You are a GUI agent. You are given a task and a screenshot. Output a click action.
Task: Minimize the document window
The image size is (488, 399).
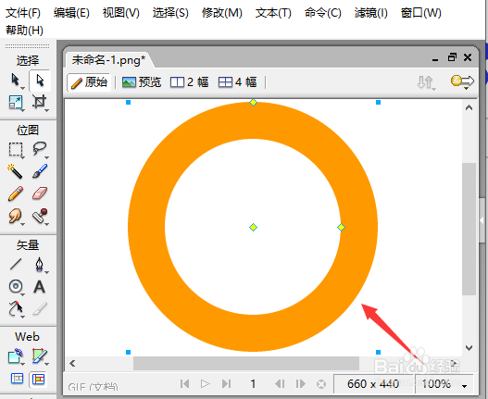coord(435,59)
